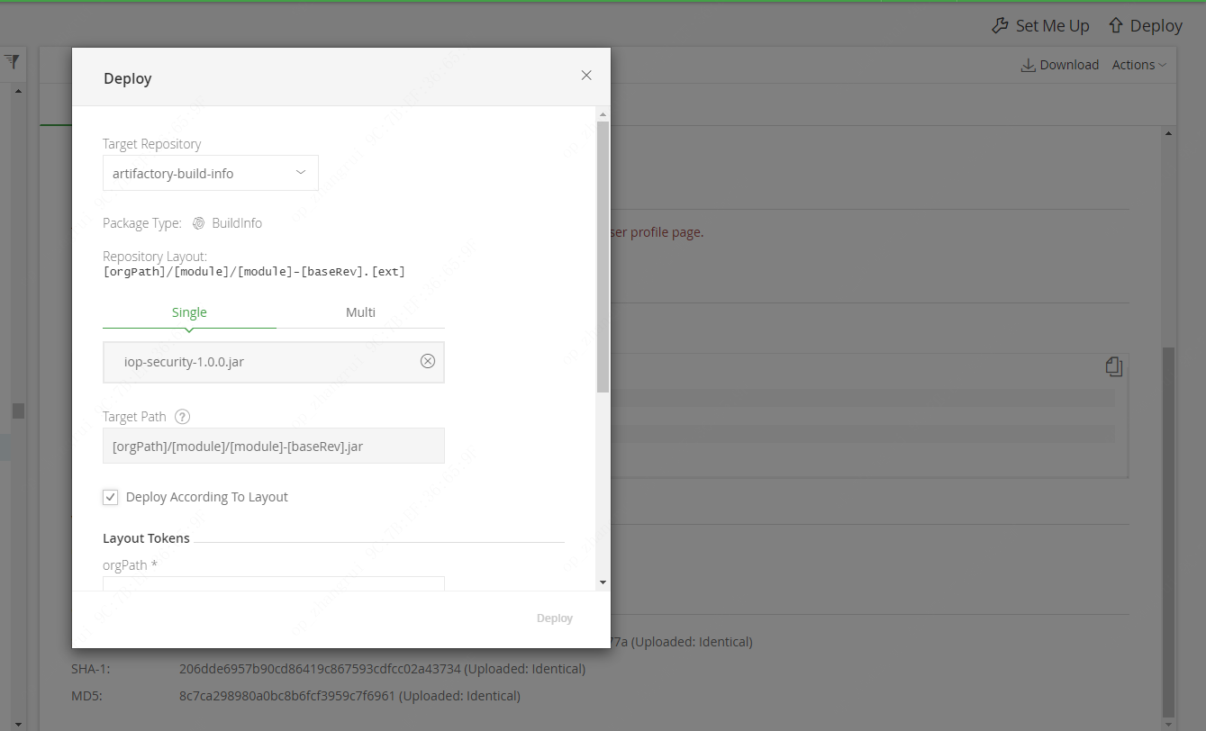This screenshot has height=731, width=1206.
Task: Click the right panel scroll up arrow
Action: click(1169, 133)
